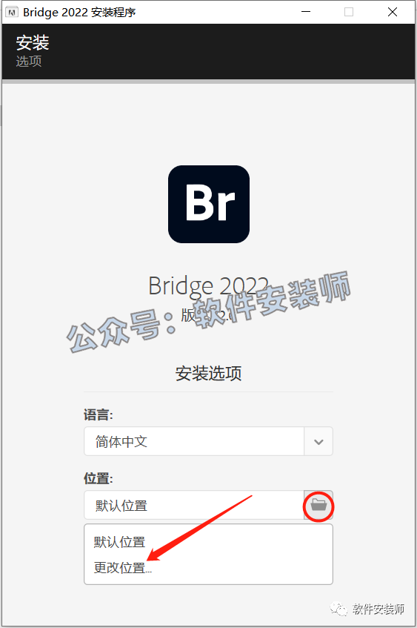This screenshot has width=417, height=628.
Task: Click the 安装 header title
Action: tap(33, 42)
